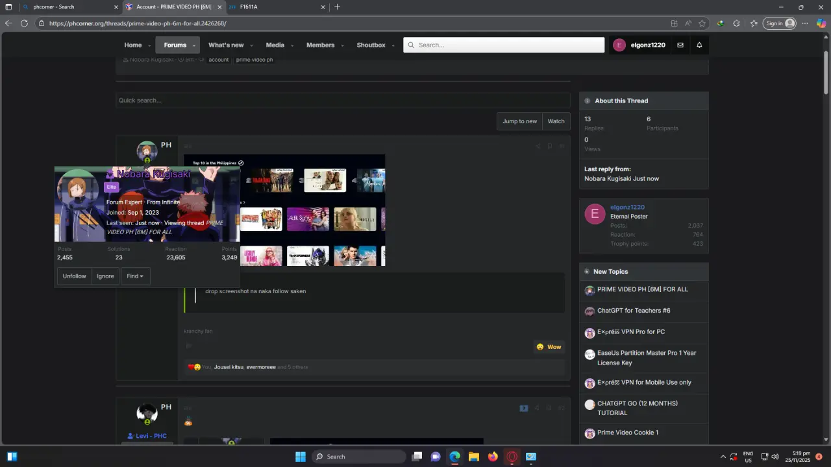This screenshot has width=831, height=467.
Task: Click the Search field in forum navbar
Action: pyautogui.click(x=504, y=45)
